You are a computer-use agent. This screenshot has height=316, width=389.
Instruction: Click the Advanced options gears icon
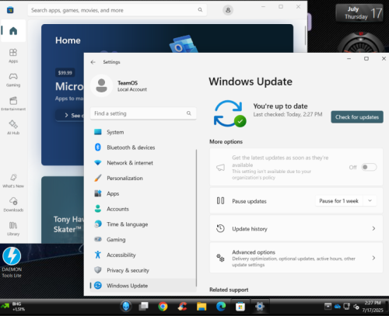(x=220, y=258)
